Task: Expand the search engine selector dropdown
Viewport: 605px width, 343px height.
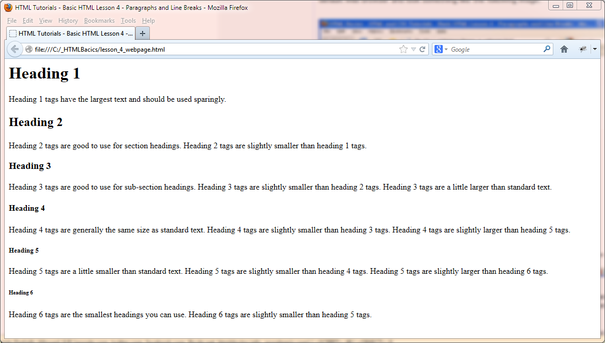Action: pyautogui.click(x=446, y=50)
